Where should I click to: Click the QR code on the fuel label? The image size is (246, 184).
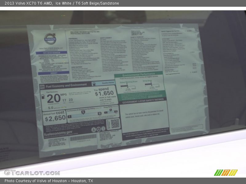coord(115,124)
